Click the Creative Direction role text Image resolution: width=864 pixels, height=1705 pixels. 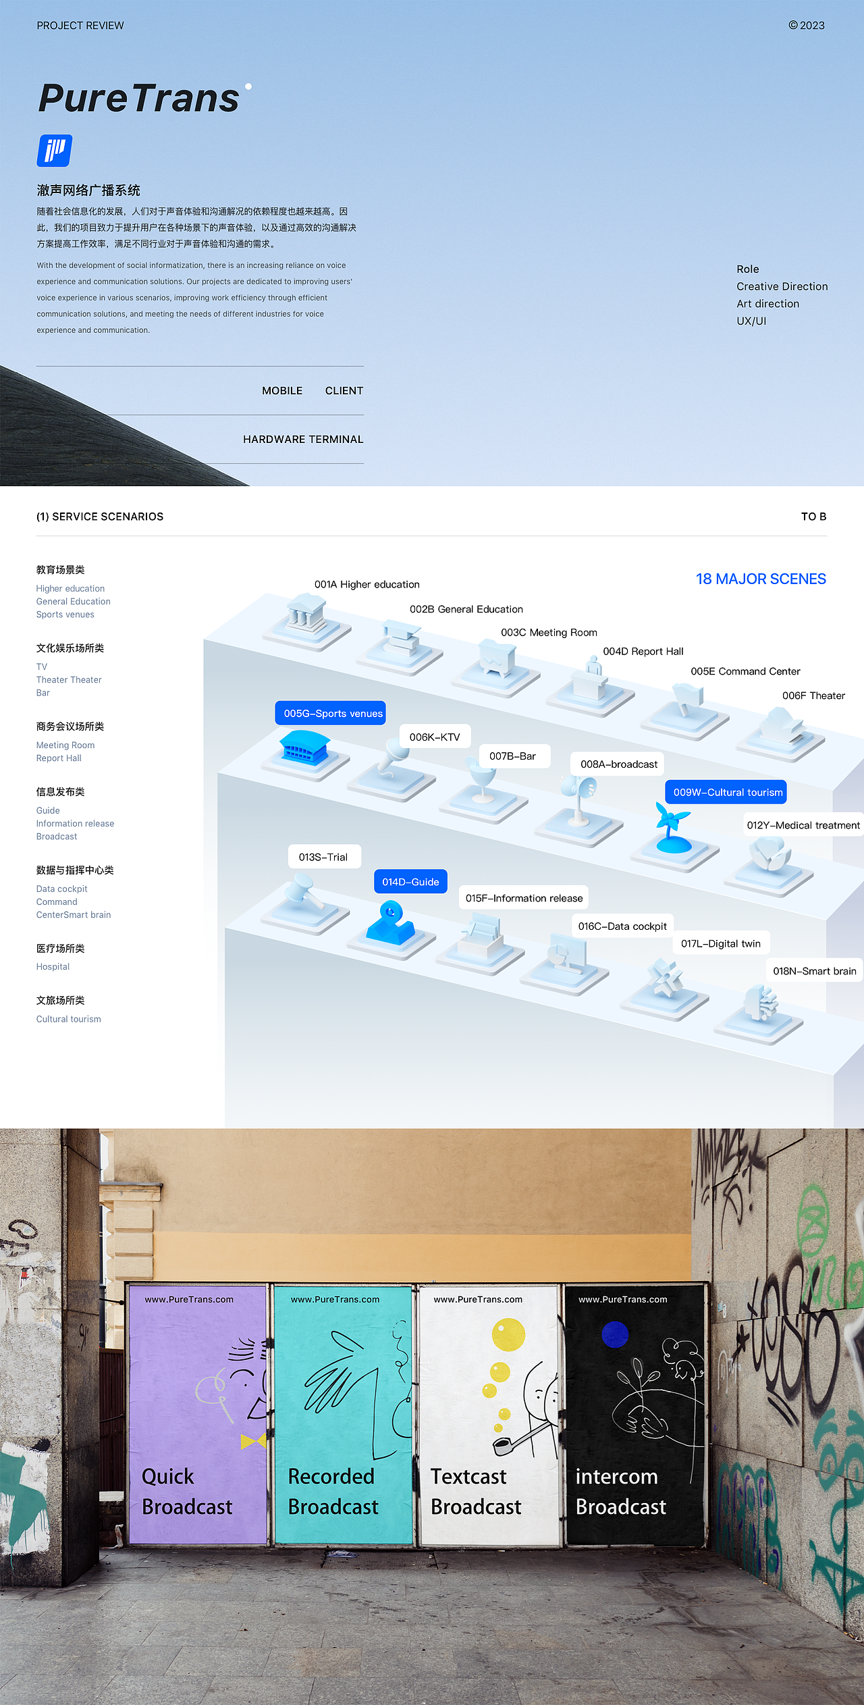point(782,286)
